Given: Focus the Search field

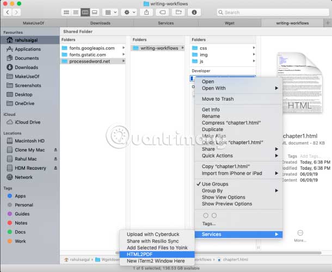Looking at the screenshot, I should click(273, 13).
